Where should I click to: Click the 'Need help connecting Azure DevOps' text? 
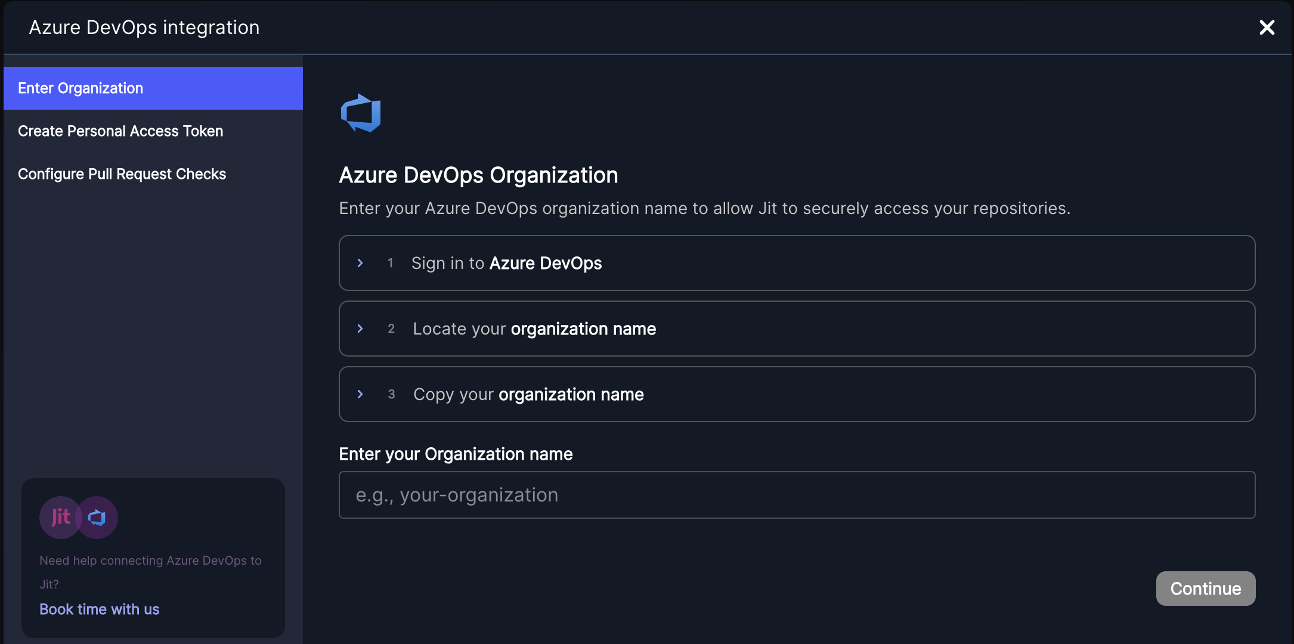pos(150,561)
